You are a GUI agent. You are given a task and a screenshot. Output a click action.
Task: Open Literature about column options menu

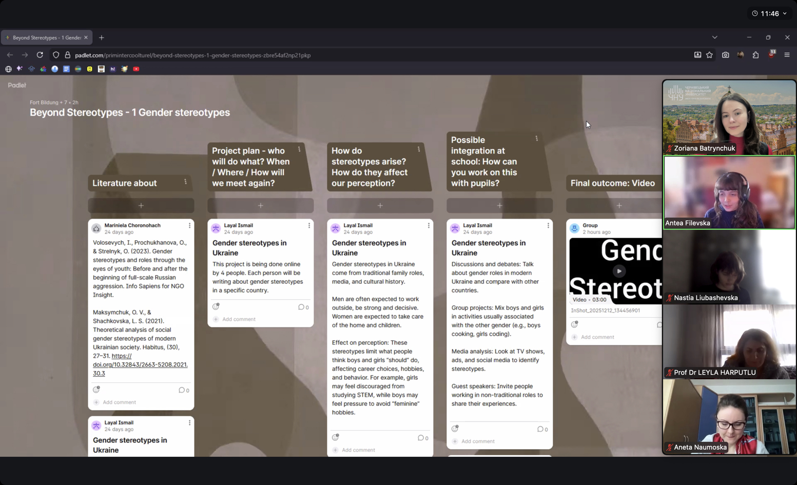coord(185,182)
